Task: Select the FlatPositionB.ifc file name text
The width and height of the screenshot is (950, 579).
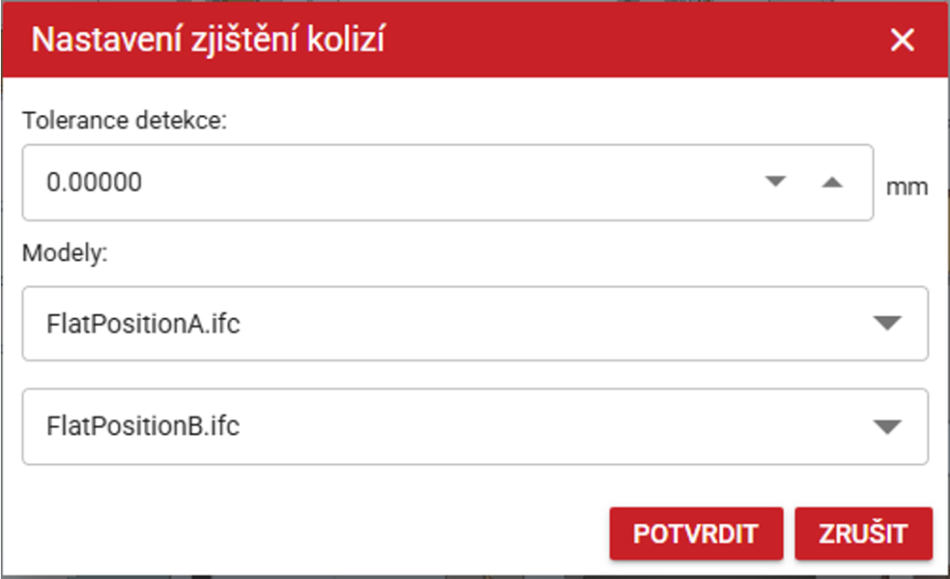Action: [143, 428]
